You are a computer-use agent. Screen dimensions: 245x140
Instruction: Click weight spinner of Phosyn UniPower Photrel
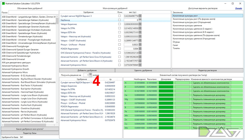(140, 44)
